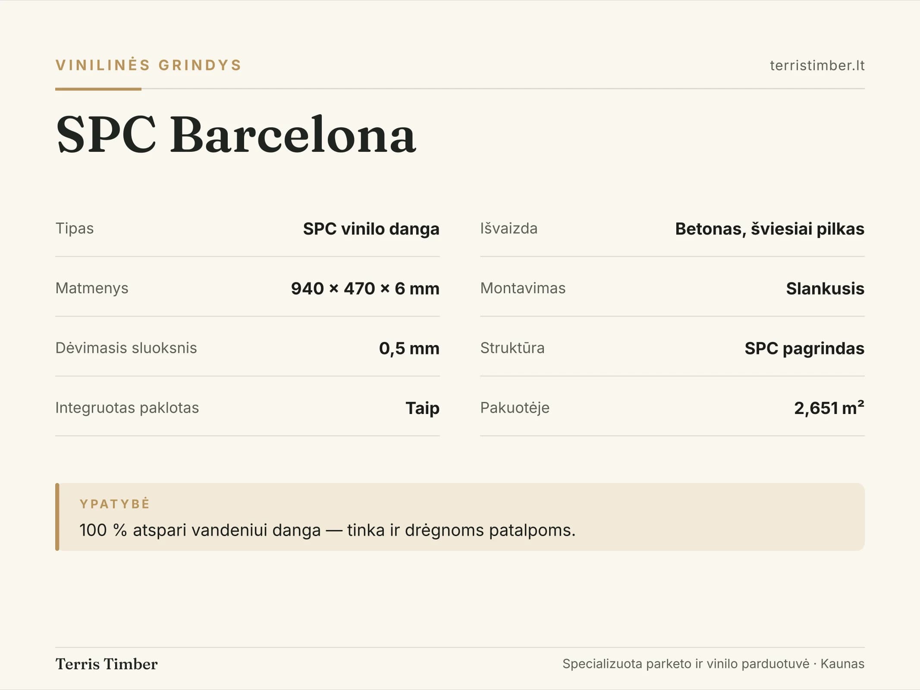Viewport: 920px width, 690px height.
Task: Click the SPC pagrindas value
Action: coord(804,348)
